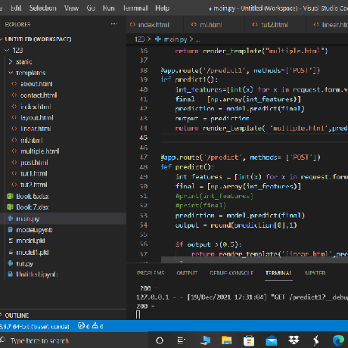Open the View menu
Image resolution: width=348 pixels, height=348 pixels.
pos(71,8)
